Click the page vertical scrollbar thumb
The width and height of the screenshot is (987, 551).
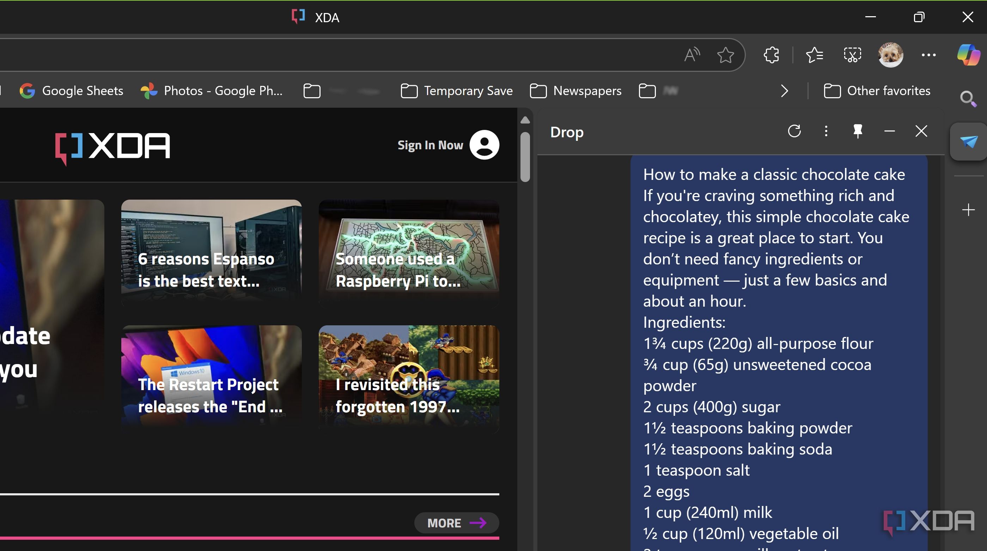pos(525,157)
